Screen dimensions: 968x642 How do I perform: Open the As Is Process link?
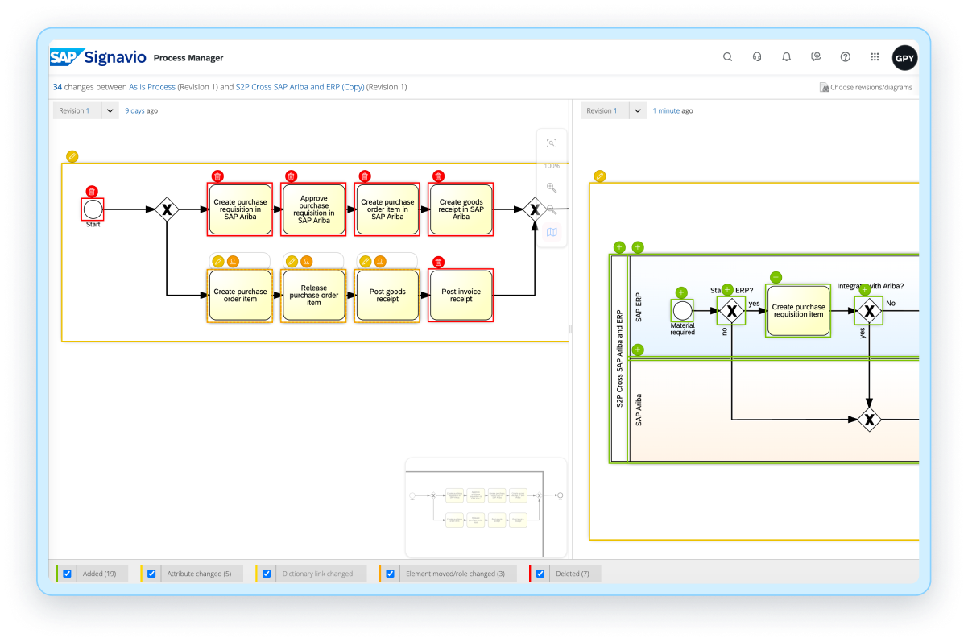coord(151,87)
